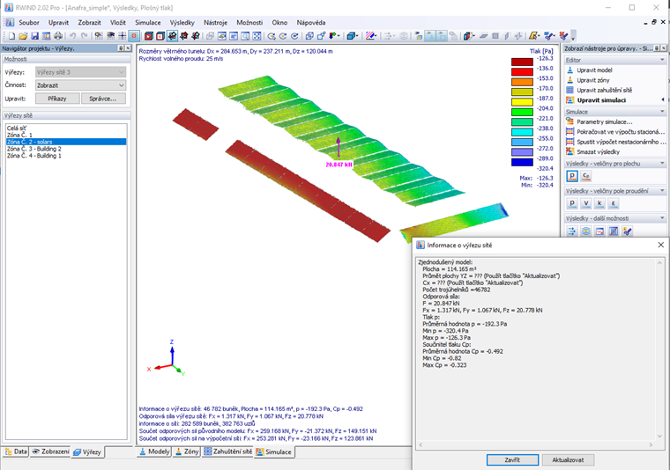
Task: Click the yellow -187.0 legend swatch
Action: tap(522, 101)
